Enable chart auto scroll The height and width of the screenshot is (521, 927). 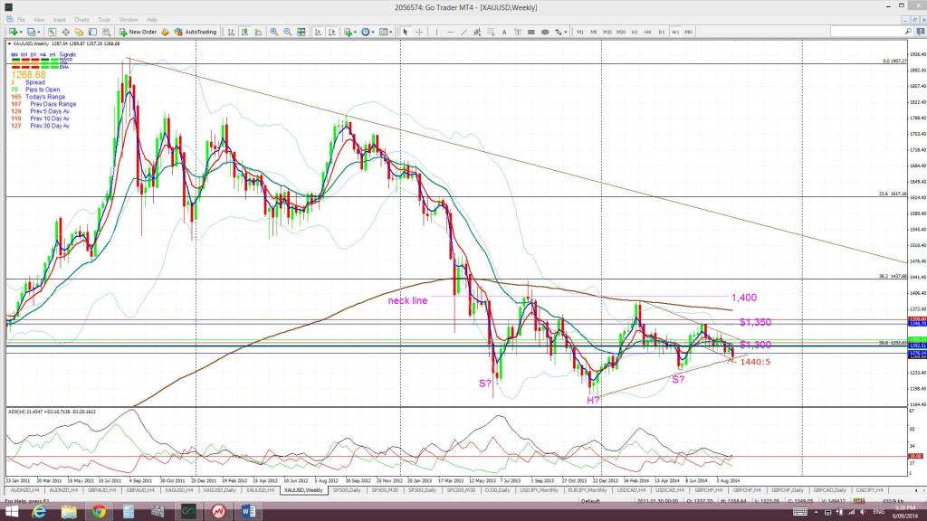pos(318,32)
